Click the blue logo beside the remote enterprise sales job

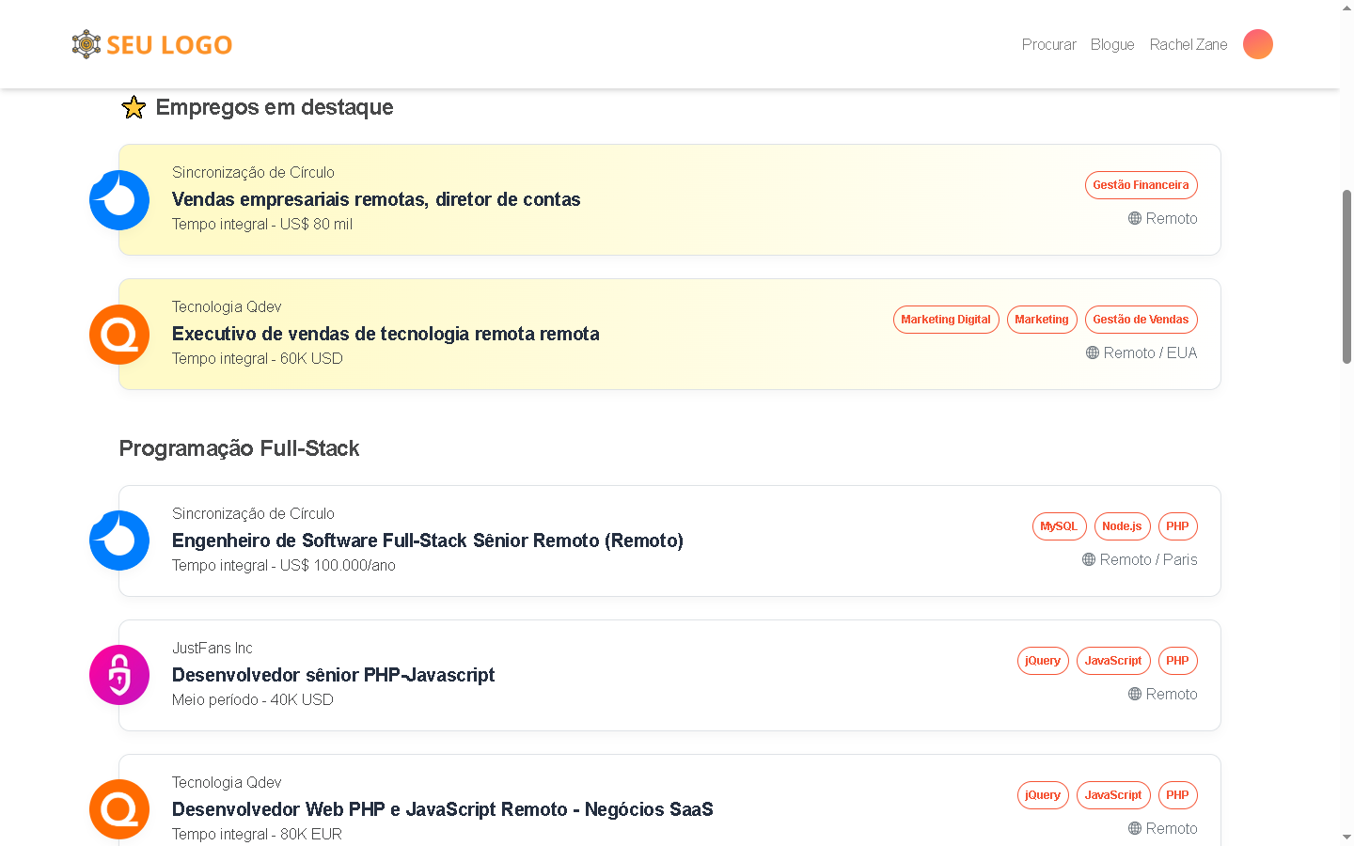[119, 200]
